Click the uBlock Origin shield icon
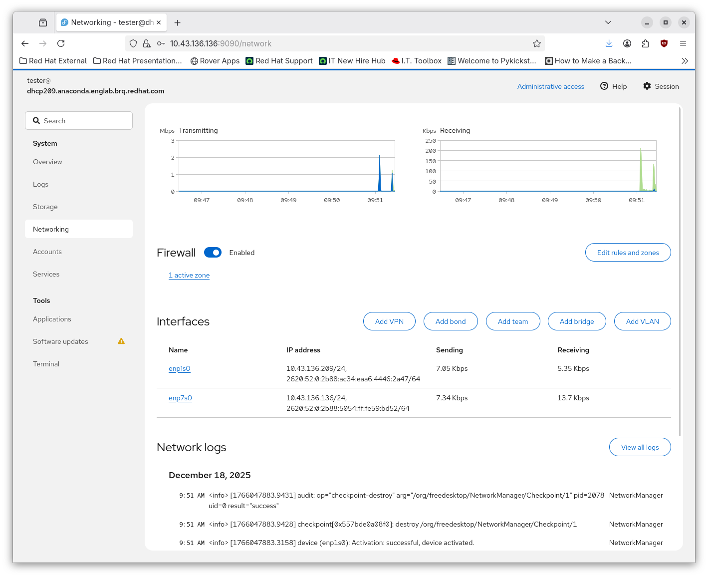This screenshot has width=708, height=577. point(664,43)
